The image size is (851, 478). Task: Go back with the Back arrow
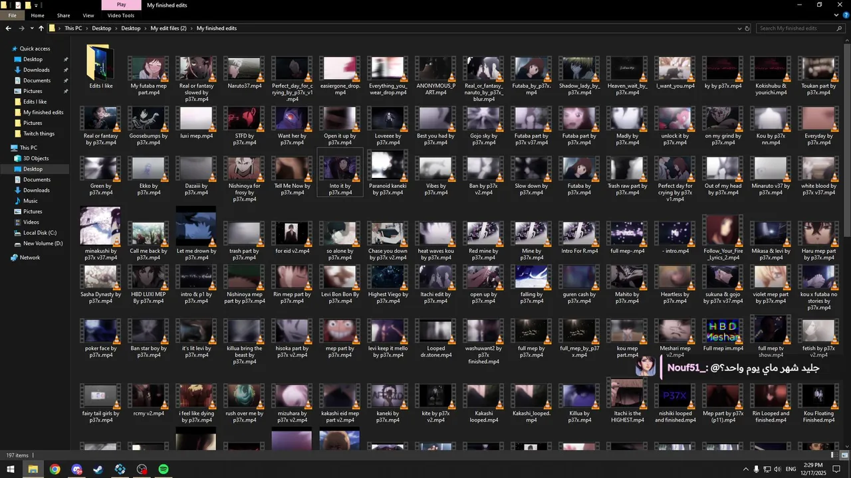pos(8,29)
